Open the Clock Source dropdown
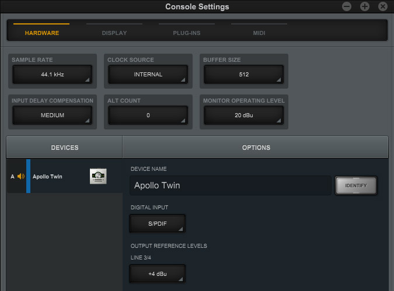Image resolution: width=394 pixels, height=291 pixels. (x=148, y=74)
